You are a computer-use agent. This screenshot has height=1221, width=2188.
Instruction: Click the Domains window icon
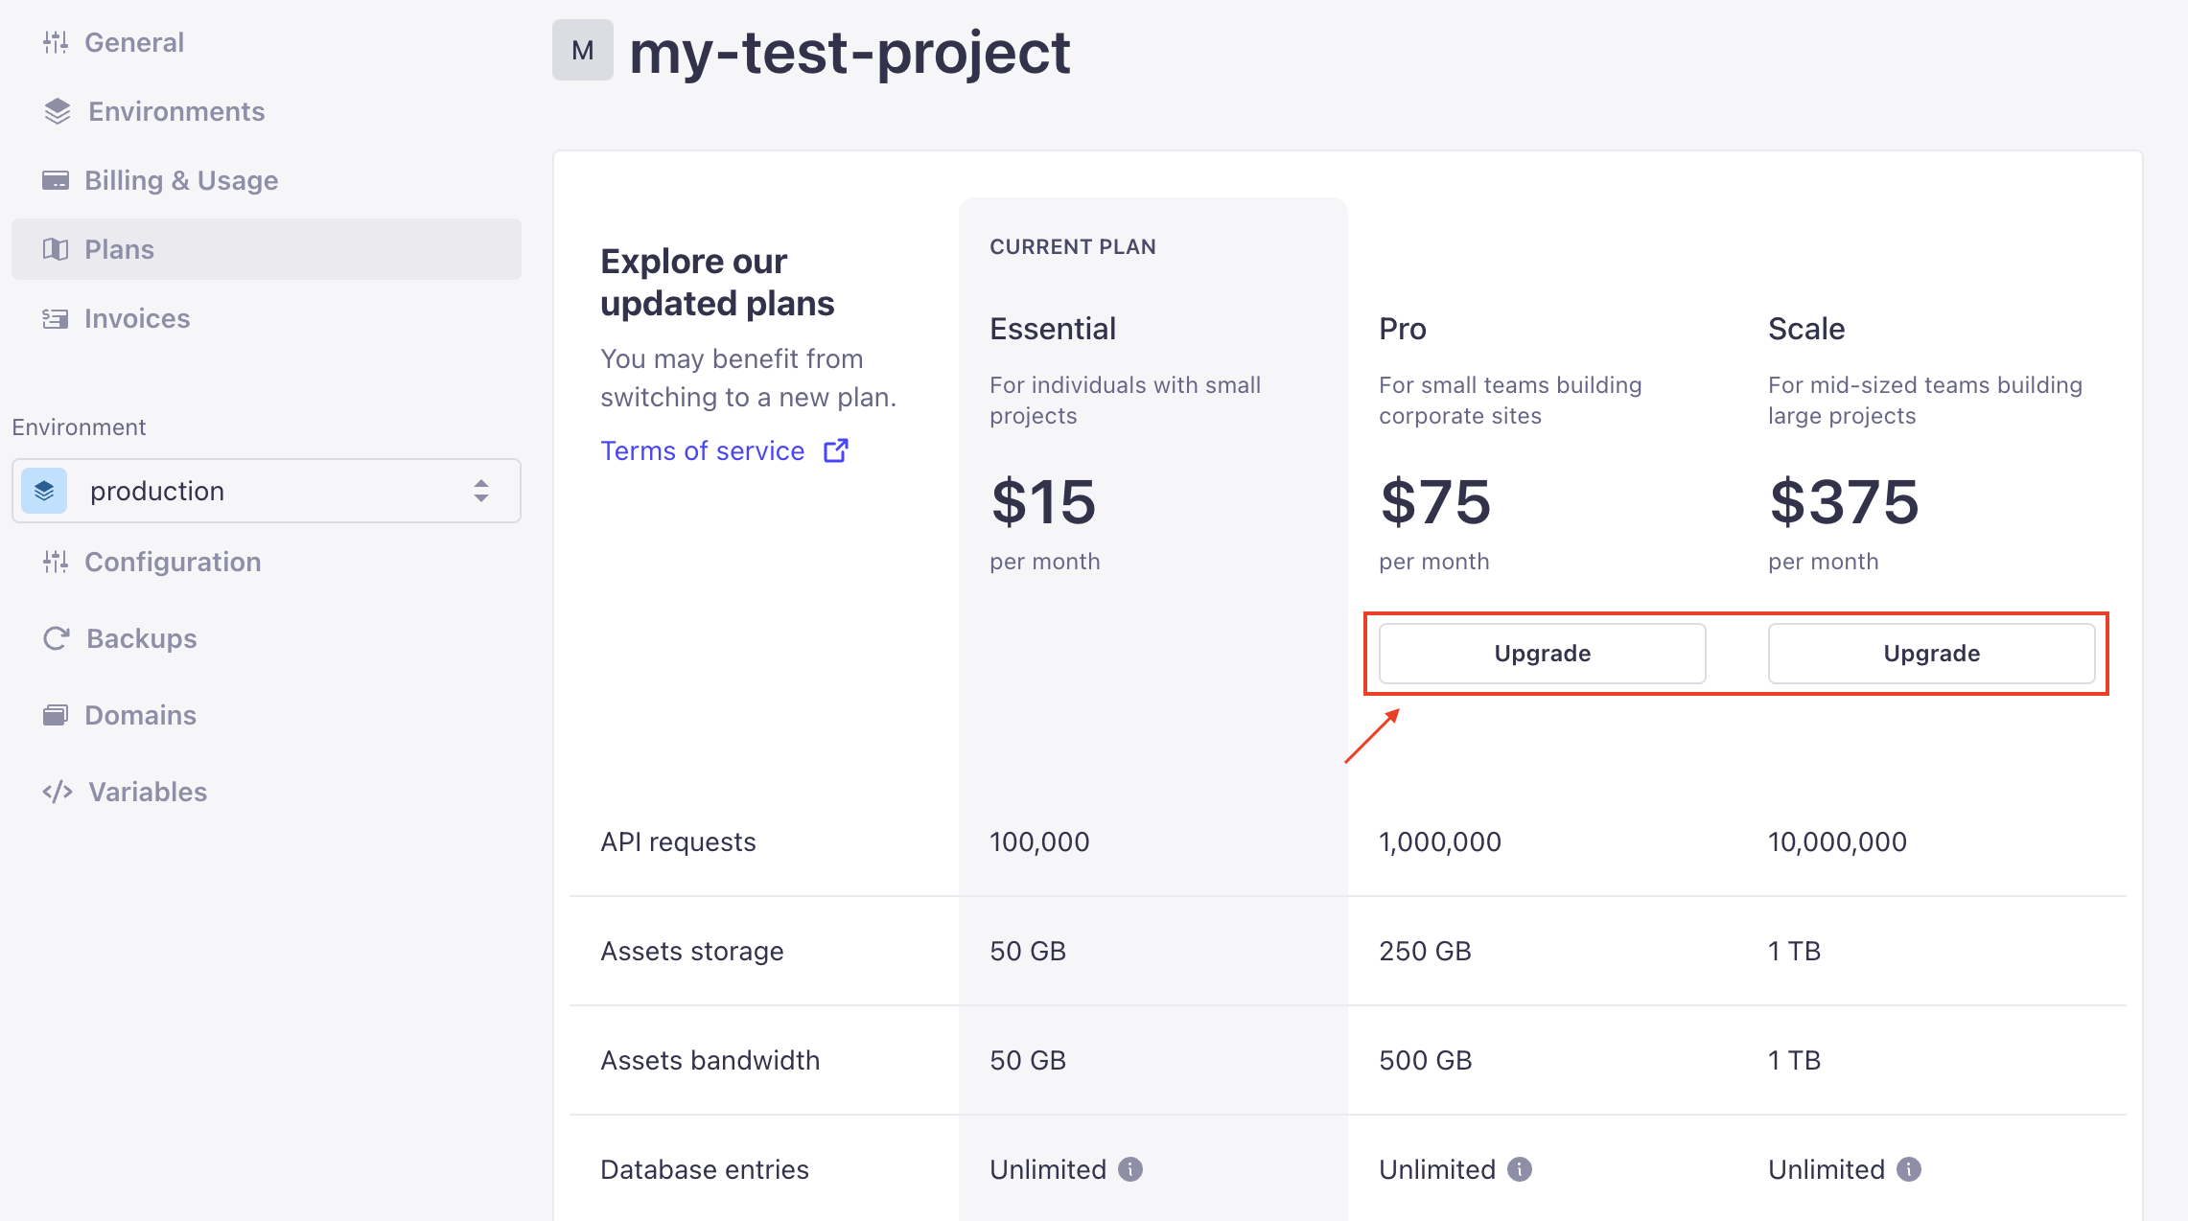coord(56,715)
